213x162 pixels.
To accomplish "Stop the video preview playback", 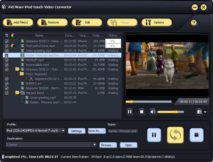I will coord(141,112).
